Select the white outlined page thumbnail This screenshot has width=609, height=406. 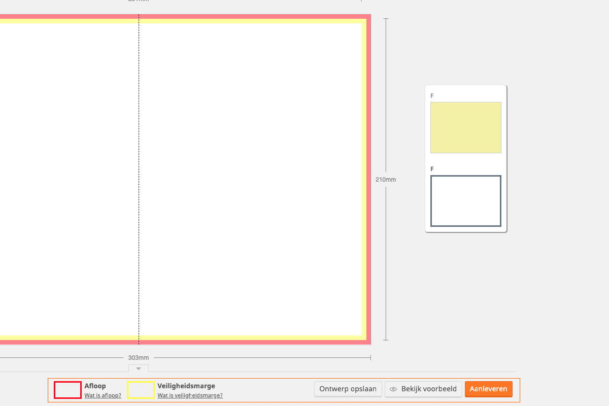(x=466, y=201)
